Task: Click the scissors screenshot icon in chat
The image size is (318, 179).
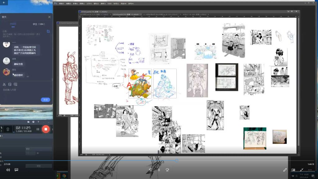Action: [4, 84]
